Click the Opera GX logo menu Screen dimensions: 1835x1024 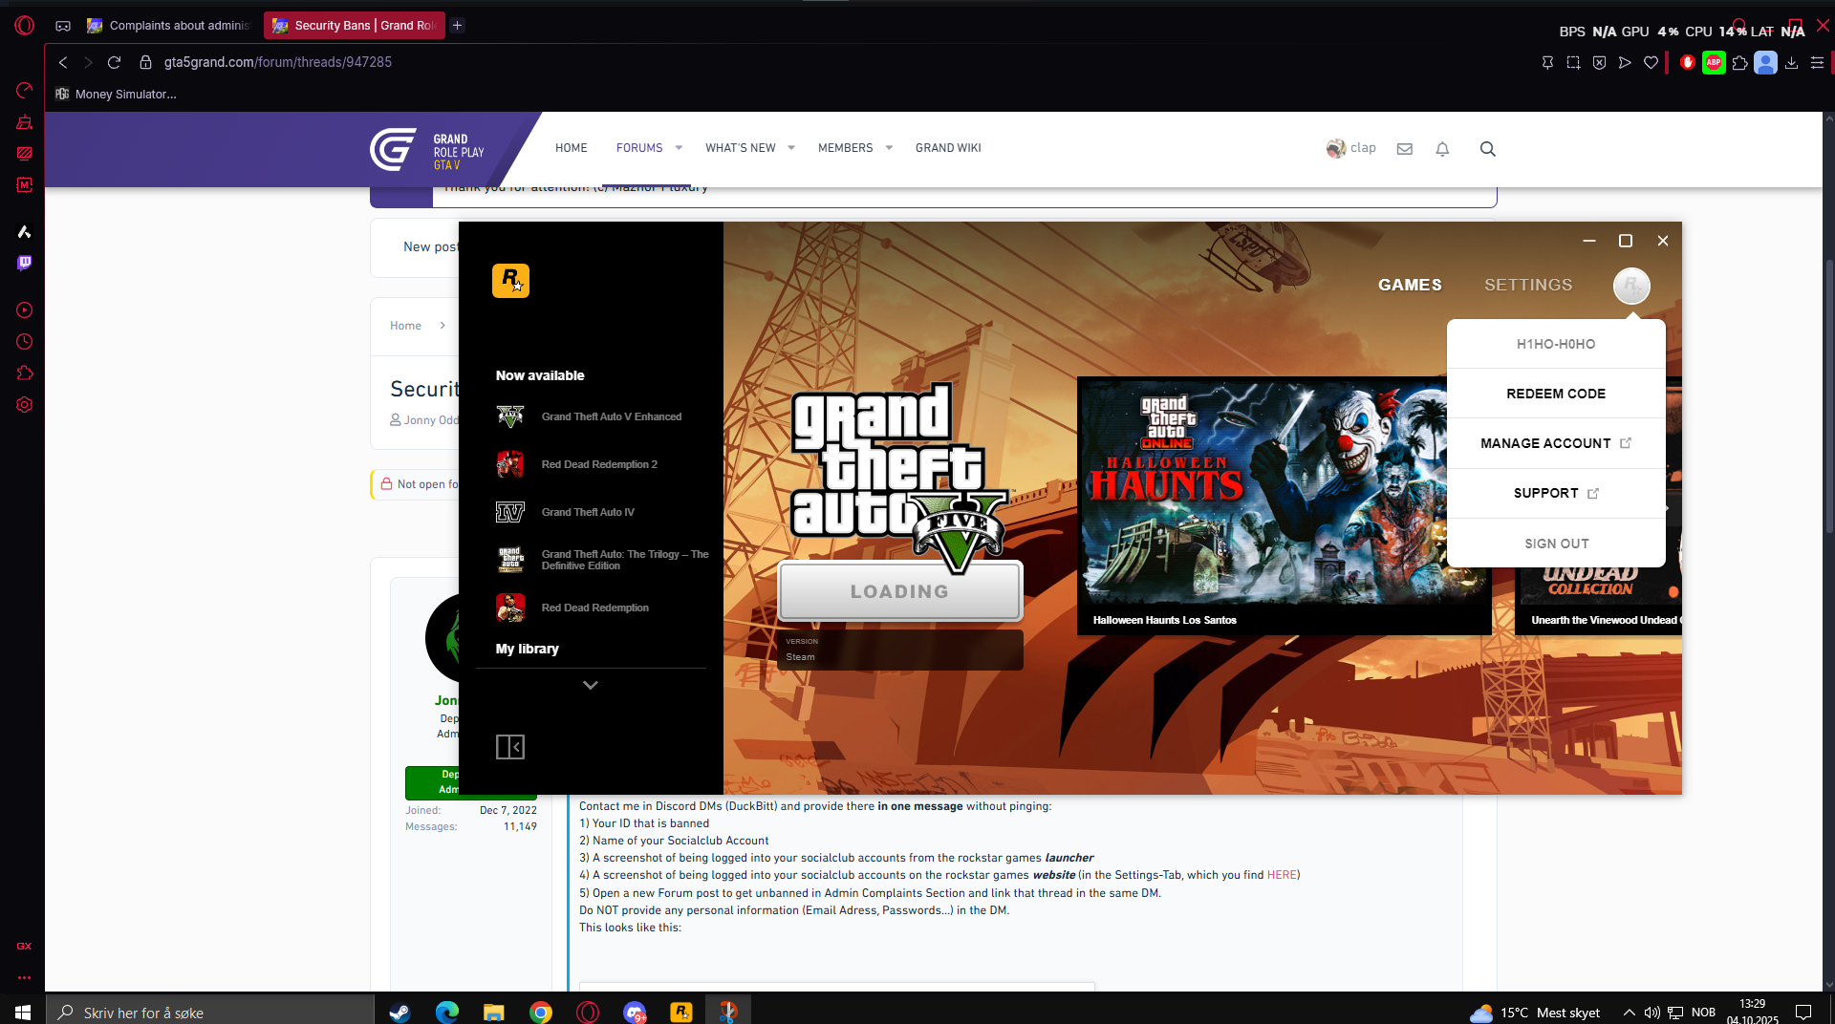(x=25, y=26)
